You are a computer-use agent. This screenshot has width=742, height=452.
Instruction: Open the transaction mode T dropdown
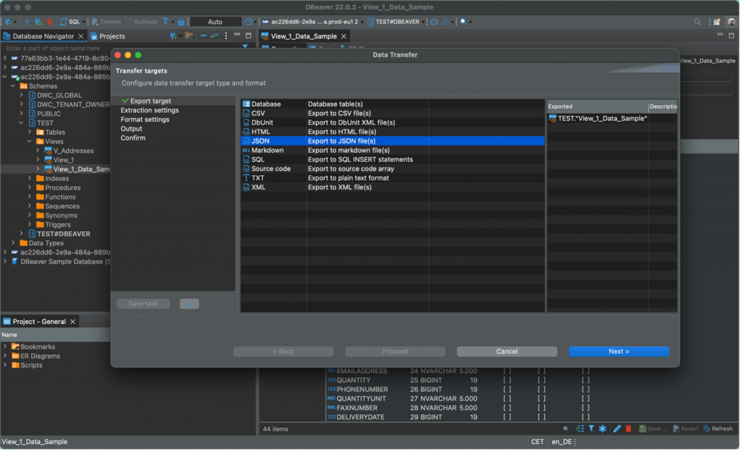point(168,22)
